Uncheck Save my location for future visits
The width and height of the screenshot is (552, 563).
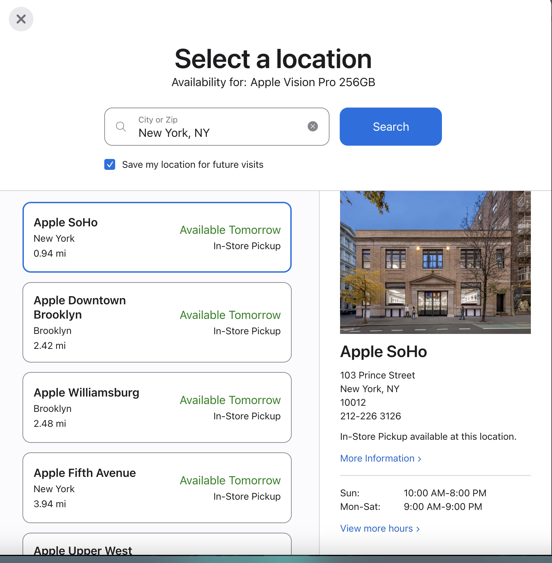click(x=110, y=164)
